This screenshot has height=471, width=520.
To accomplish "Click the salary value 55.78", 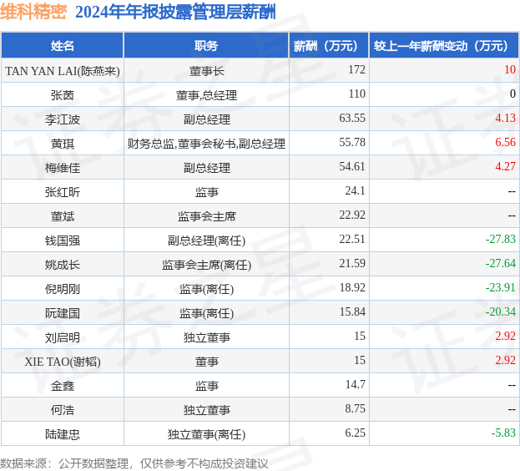I will pos(352,142).
